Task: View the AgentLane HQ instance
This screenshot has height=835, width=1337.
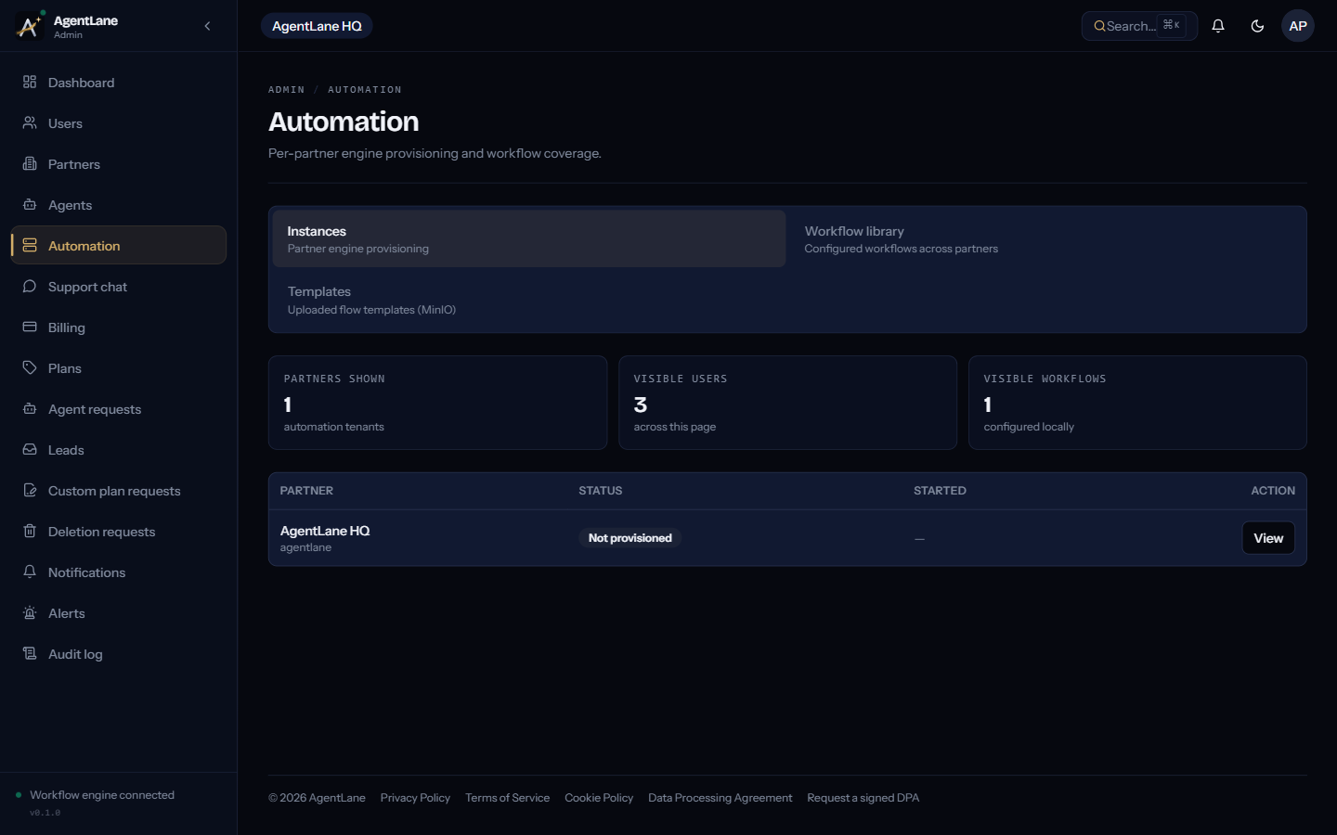Action: point(1268,538)
